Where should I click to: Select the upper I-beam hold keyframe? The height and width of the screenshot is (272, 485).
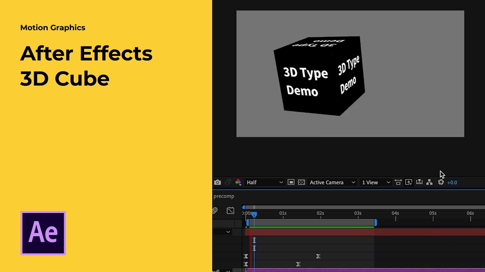(x=254, y=240)
